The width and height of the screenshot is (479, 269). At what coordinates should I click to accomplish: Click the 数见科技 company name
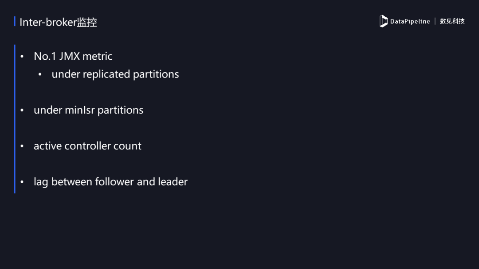(452, 21)
